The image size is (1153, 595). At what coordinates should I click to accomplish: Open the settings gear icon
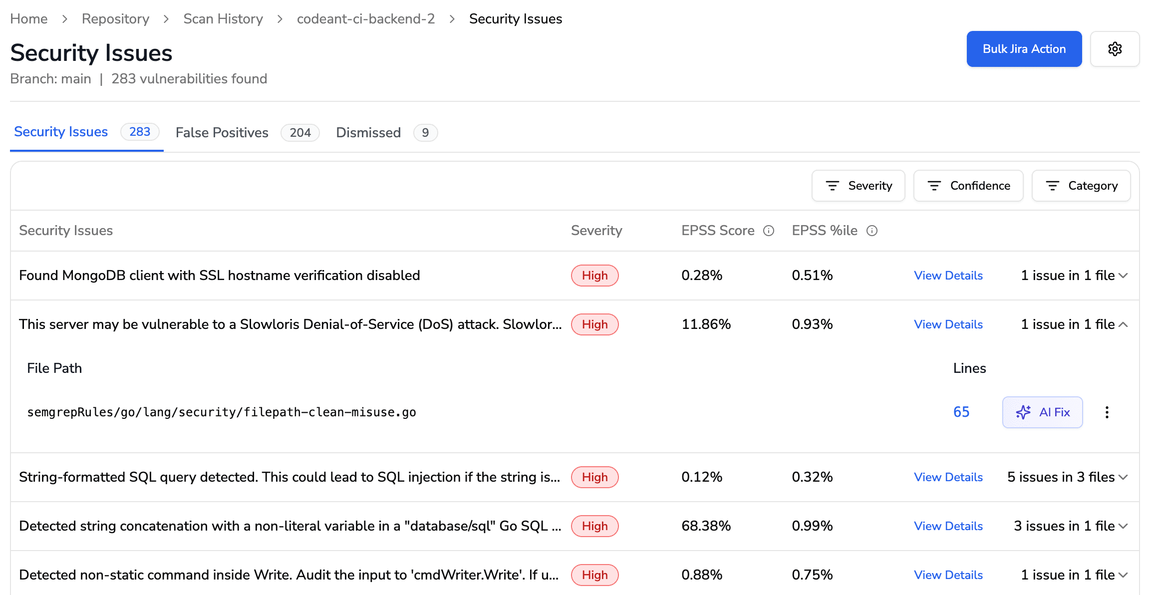(x=1115, y=49)
